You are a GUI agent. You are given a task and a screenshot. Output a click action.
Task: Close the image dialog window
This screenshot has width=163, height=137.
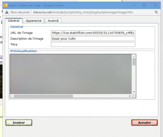[155, 5]
